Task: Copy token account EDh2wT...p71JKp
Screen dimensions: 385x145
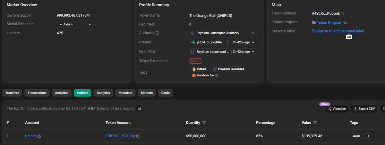Action: click(x=138, y=136)
